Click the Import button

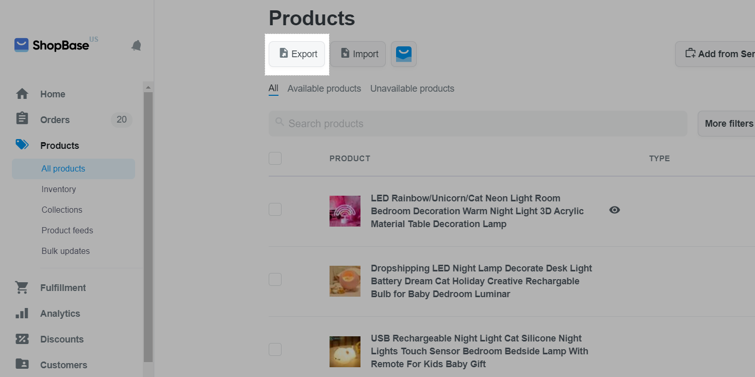coord(358,54)
